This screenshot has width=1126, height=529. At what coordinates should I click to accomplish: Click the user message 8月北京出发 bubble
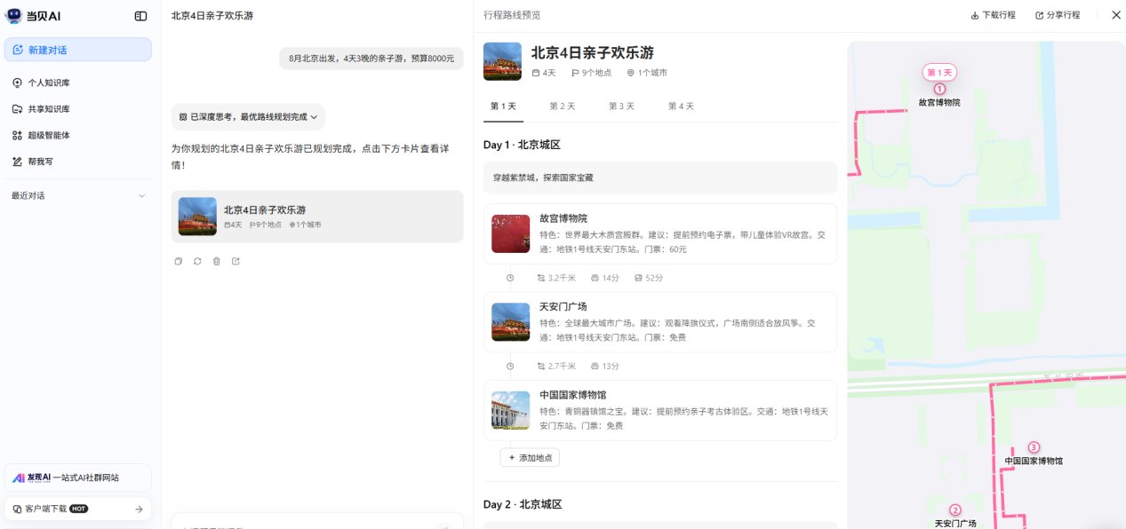(x=371, y=59)
